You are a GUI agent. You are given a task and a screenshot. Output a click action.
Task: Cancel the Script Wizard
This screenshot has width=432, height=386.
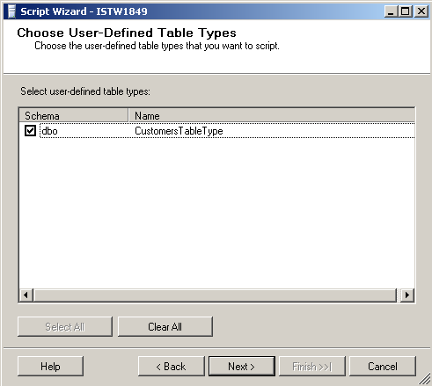383,367
